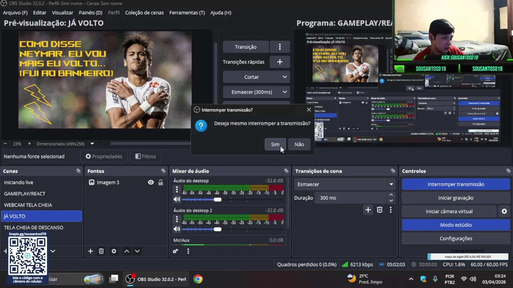Open audio mixer three-dot menu
513x288 pixels.
[x=188, y=251]
